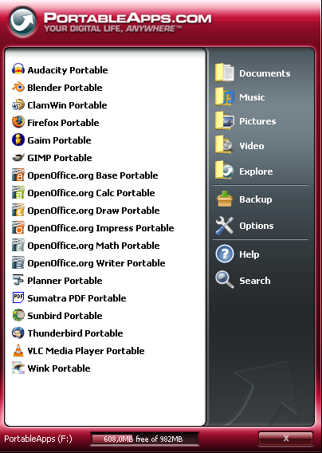The height and width of the screenshot is (453, 322).
Task: Click the Sumatra PDF Portable icon
Action: tap(18, 297)
